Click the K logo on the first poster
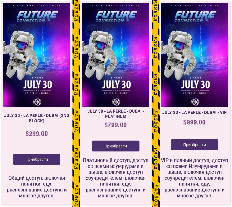Screen dimensions: 232x207 [x=37, y=102]
